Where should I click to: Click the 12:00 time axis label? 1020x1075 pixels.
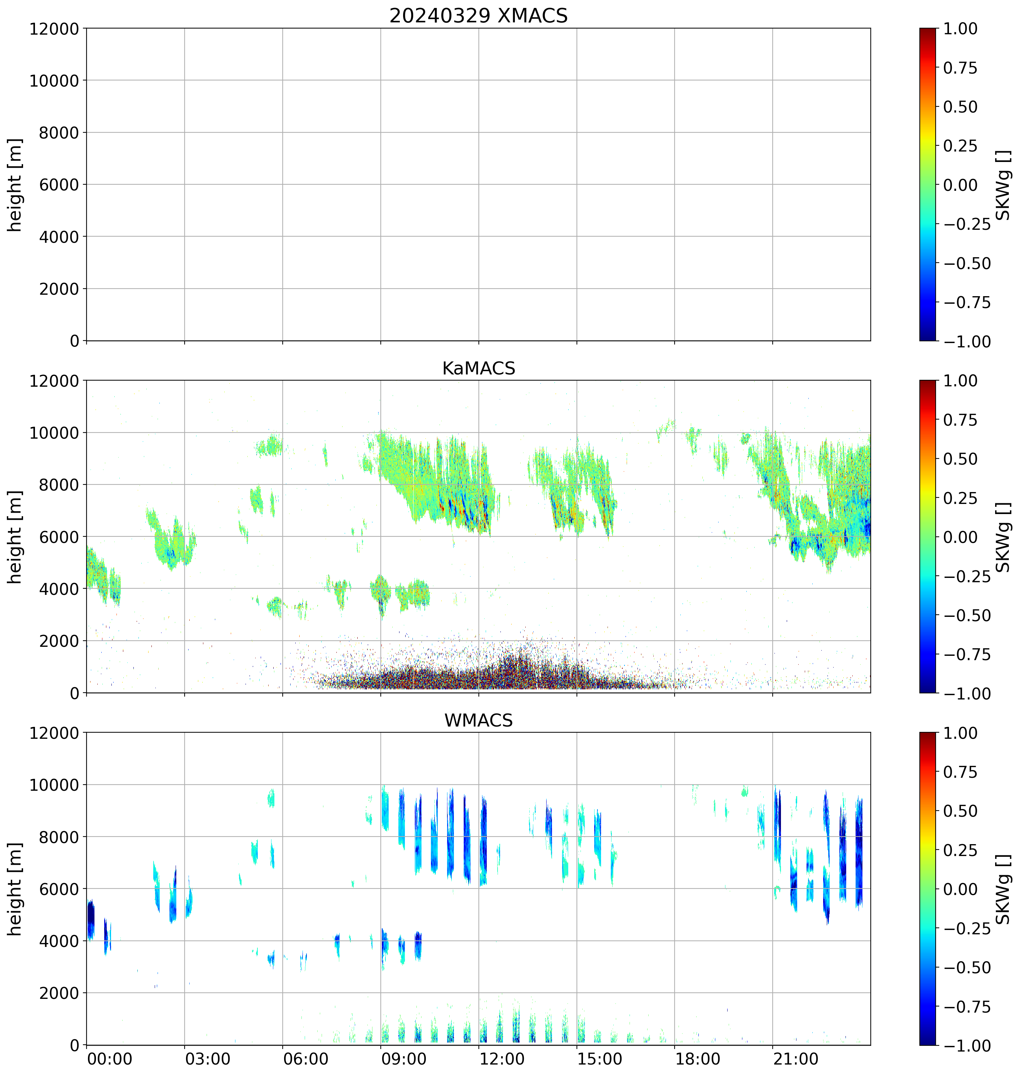[x=502, y=1059]
